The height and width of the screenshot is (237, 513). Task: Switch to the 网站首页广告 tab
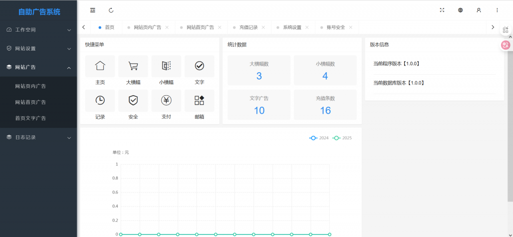[x=200, y=28]
